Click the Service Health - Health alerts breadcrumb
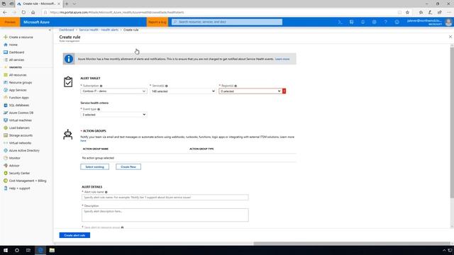Screen dimensions: 454x255 pos(99,30)
